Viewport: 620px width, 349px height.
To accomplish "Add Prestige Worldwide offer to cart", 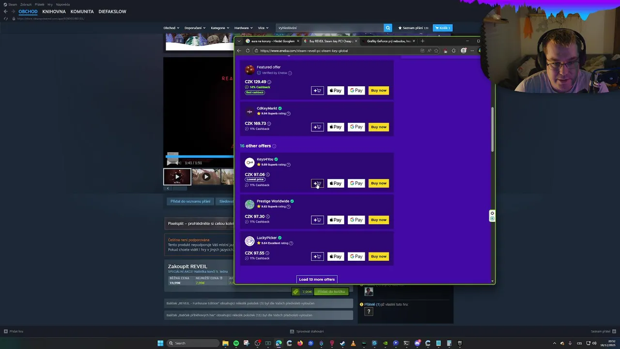I will pos(317,220).
